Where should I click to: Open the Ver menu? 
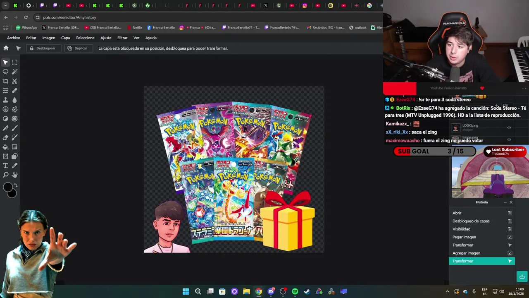[136, 38]
